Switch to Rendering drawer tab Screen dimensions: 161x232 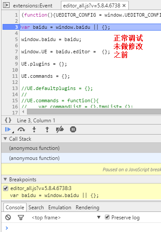pos(87,207)
